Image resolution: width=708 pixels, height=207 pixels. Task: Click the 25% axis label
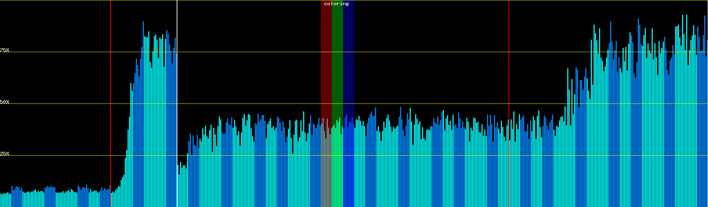coord(4,154)
